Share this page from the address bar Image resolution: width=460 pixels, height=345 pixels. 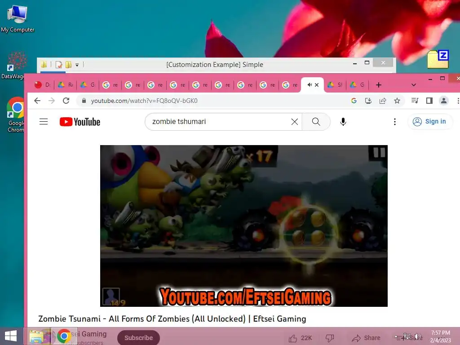pyautogui.click(x=383, y=101)
